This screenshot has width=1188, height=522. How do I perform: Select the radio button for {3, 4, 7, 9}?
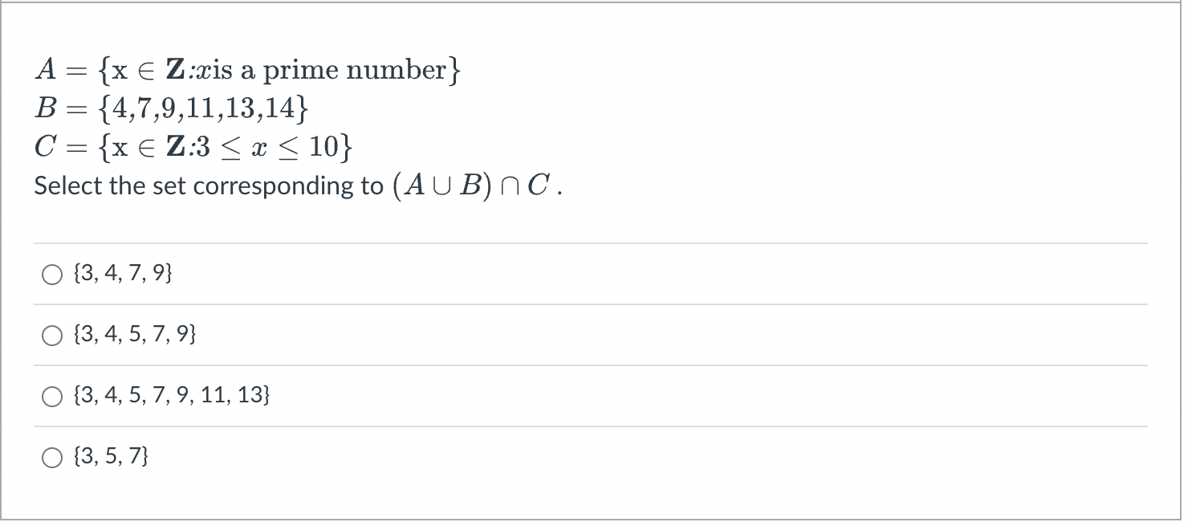tap(52, 275)
